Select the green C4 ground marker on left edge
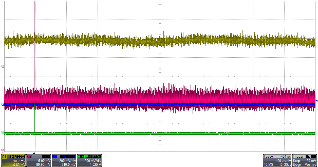This screenshot has width=318, height=167. [x=3, y=132]
